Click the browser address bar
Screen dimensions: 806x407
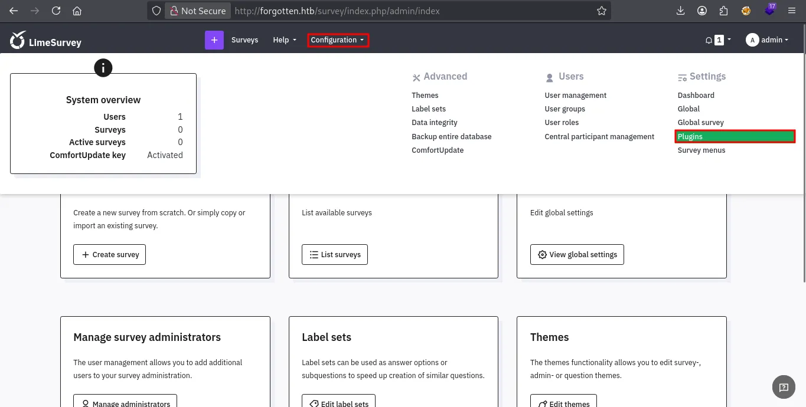click(x=378, y=11)
